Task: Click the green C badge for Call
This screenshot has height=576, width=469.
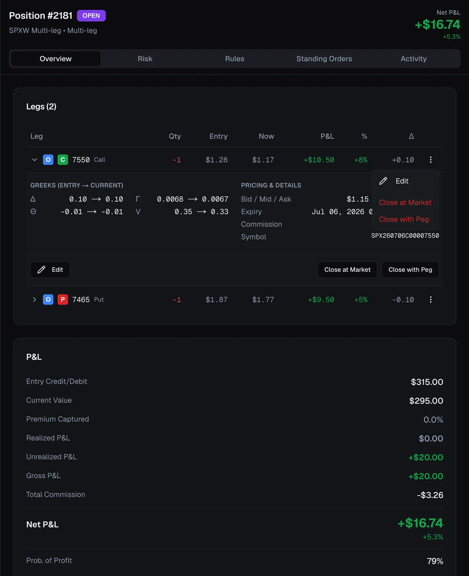Action: point(63,160)
